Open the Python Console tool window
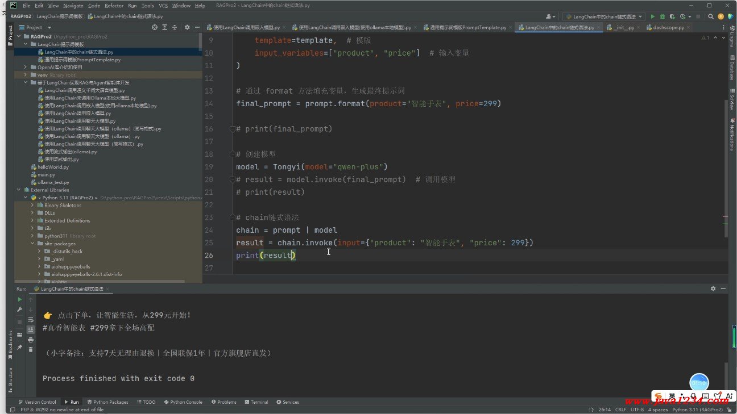Screen dimensions: 737x414 (183, 402)
